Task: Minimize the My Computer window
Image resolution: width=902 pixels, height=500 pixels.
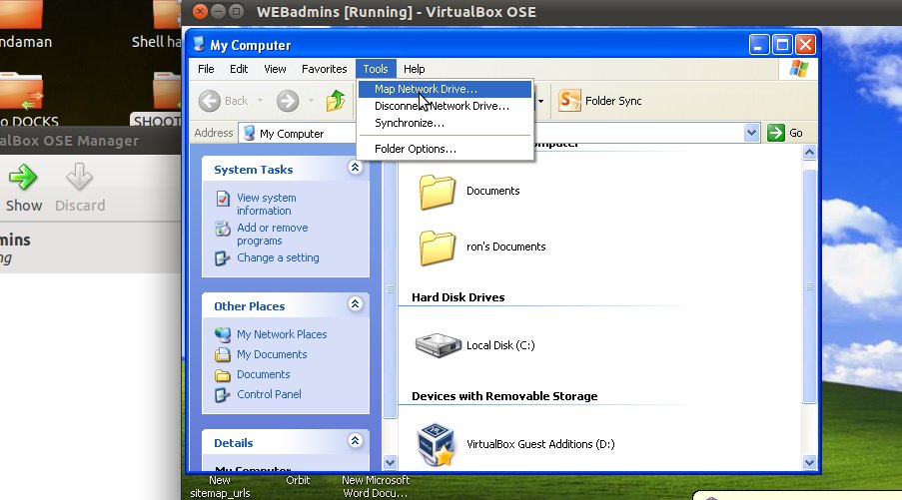Action: coord(759,44)
